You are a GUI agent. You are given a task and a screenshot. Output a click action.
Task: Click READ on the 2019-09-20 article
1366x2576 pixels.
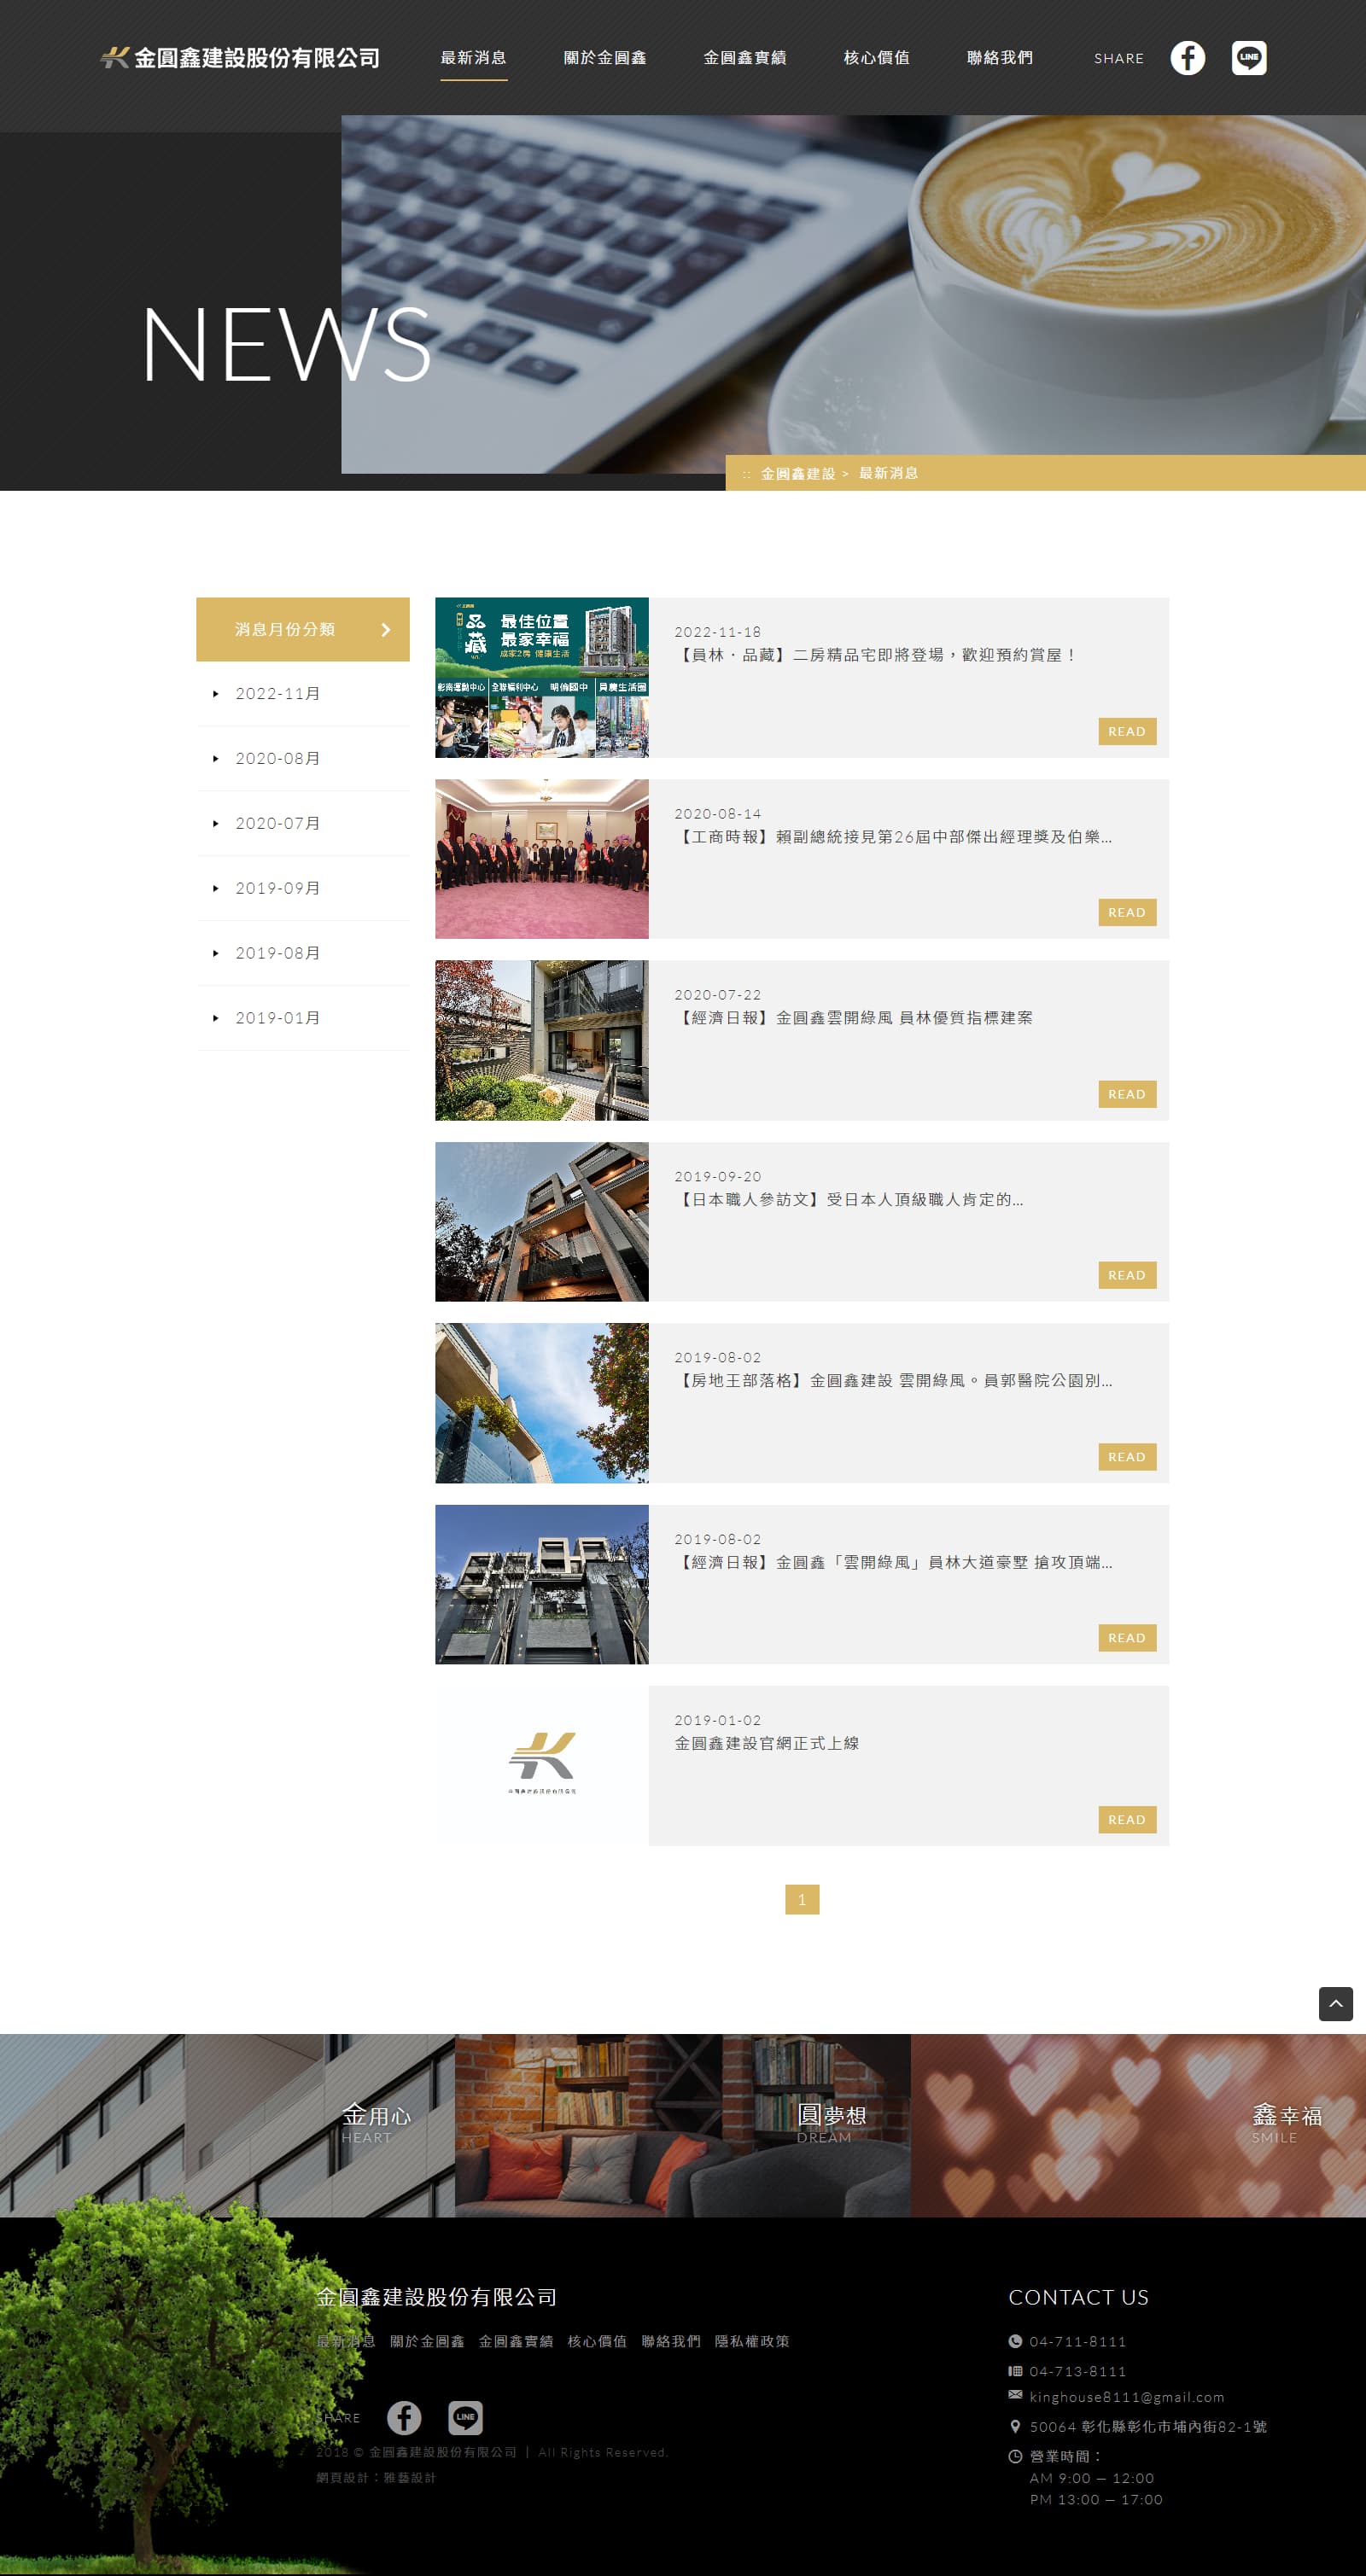coord(1126,1275)
